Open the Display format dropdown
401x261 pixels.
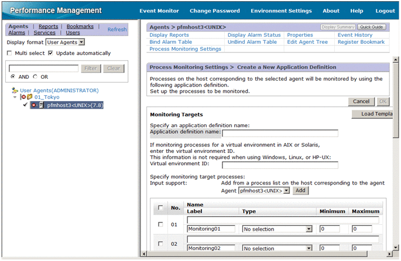coord(81,42)
